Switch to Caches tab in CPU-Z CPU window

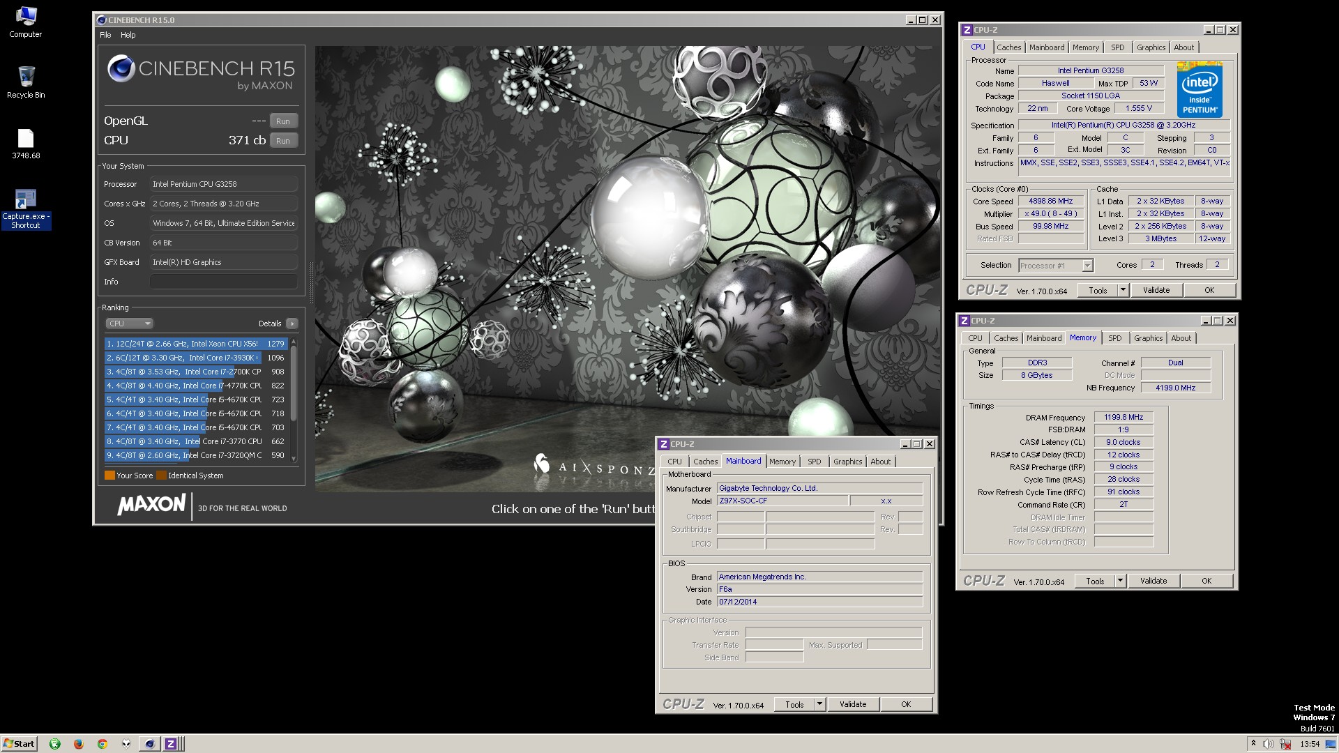pyautogui.click(x=1008, y=47)
